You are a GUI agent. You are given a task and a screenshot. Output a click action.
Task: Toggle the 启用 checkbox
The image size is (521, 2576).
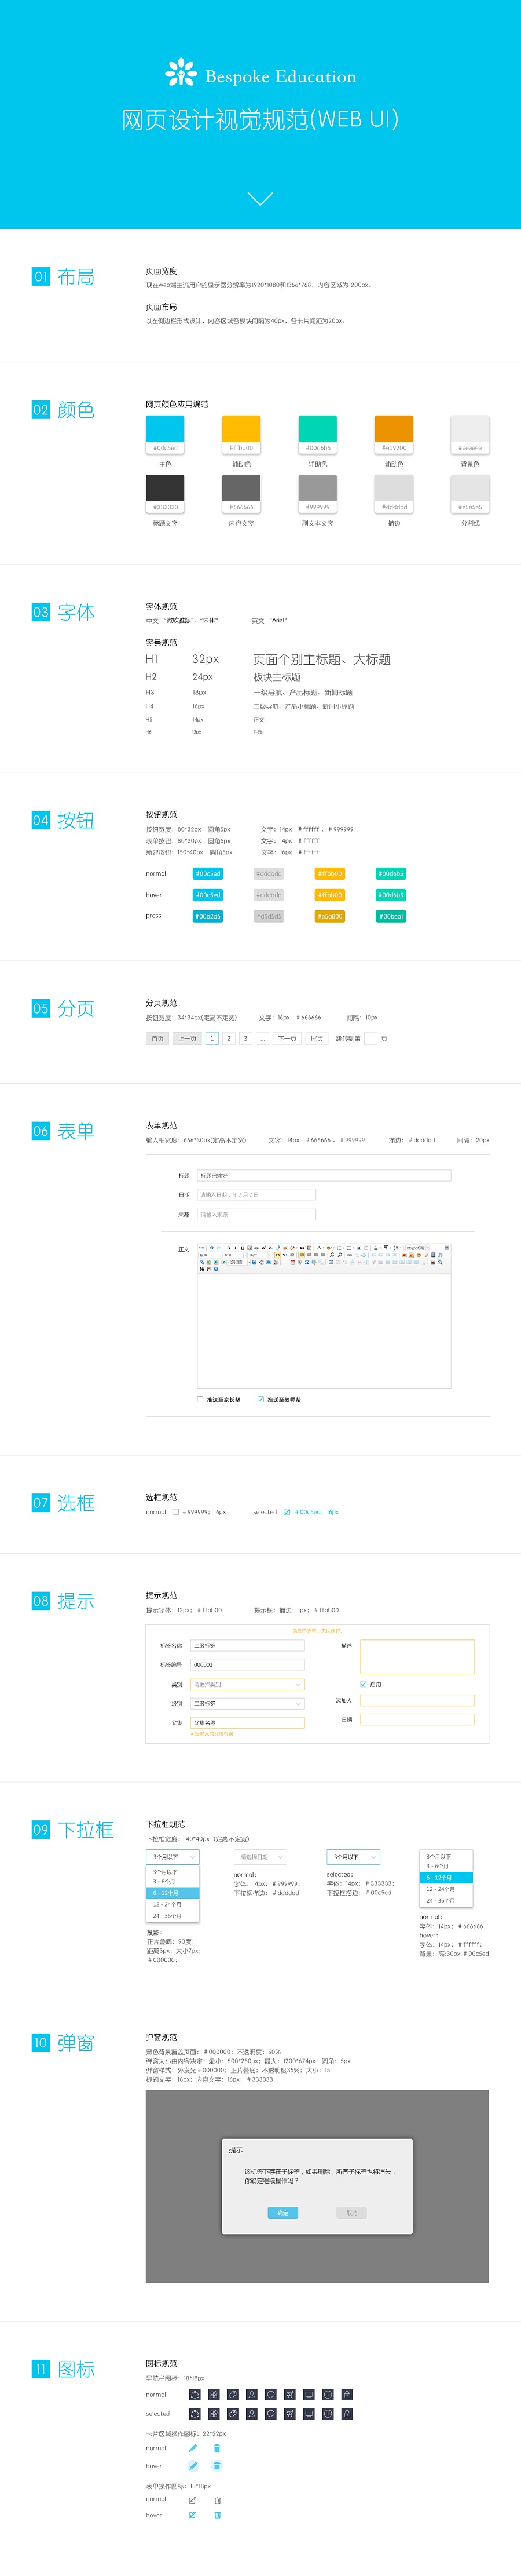(x=364, y=1685)
